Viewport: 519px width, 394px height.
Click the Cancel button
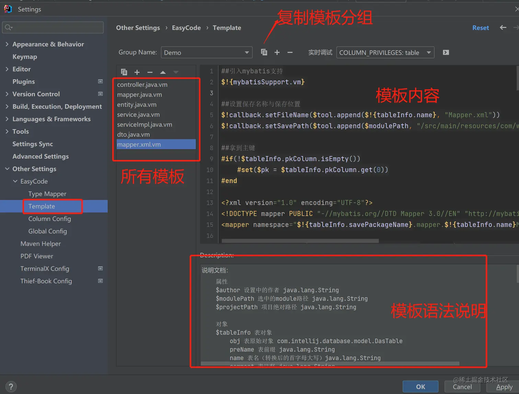462,387
